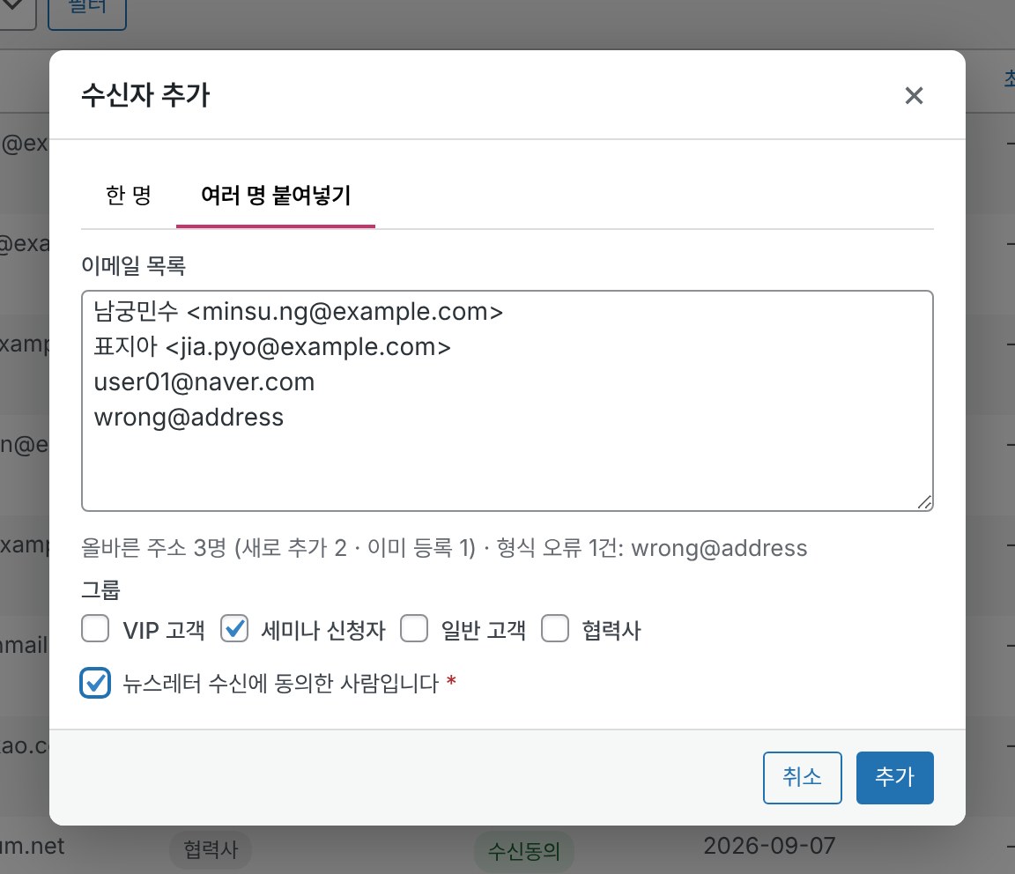The height and width of the screenshot is (874, 1015).
Task: Click the 취소 button
Action: coord(802,778)
